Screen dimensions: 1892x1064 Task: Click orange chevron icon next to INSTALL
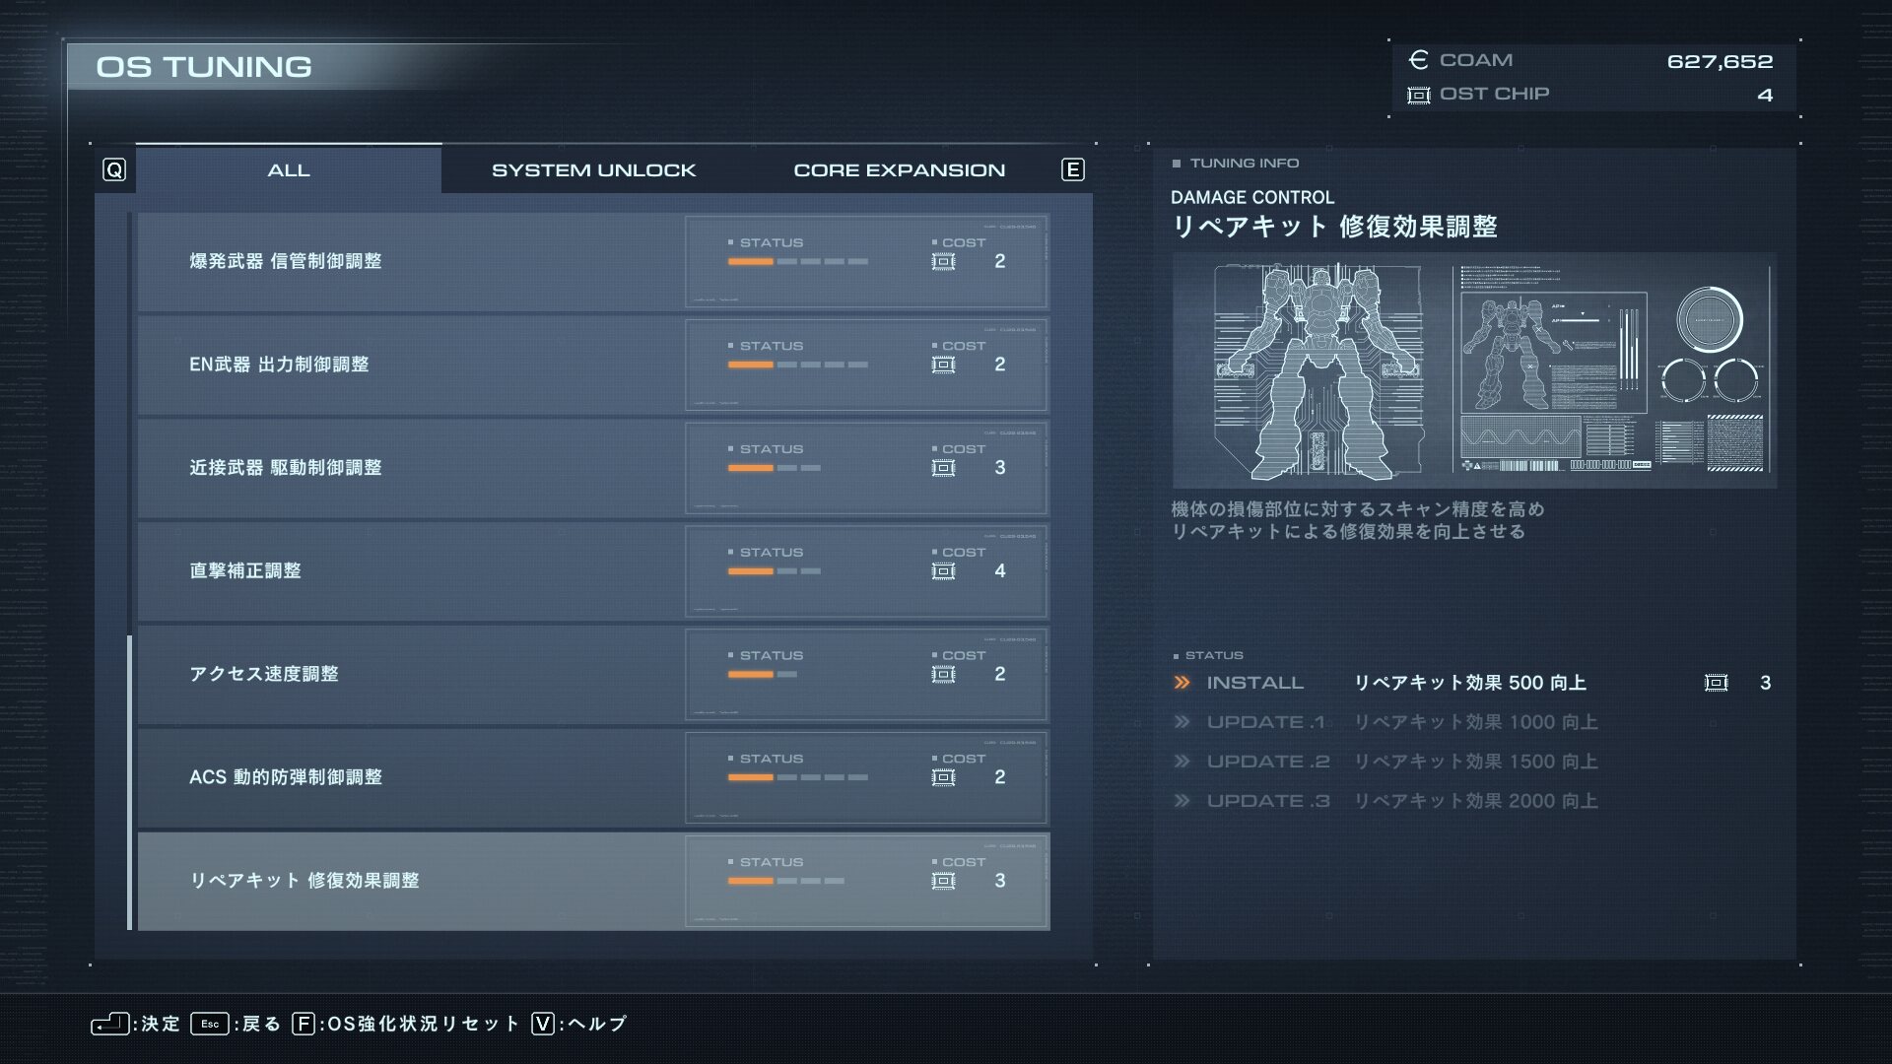[1182, 683]
